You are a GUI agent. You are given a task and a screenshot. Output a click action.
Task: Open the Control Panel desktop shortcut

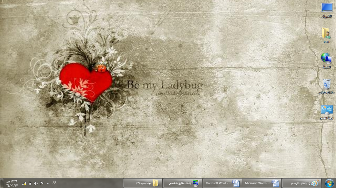tap(326, 111)
